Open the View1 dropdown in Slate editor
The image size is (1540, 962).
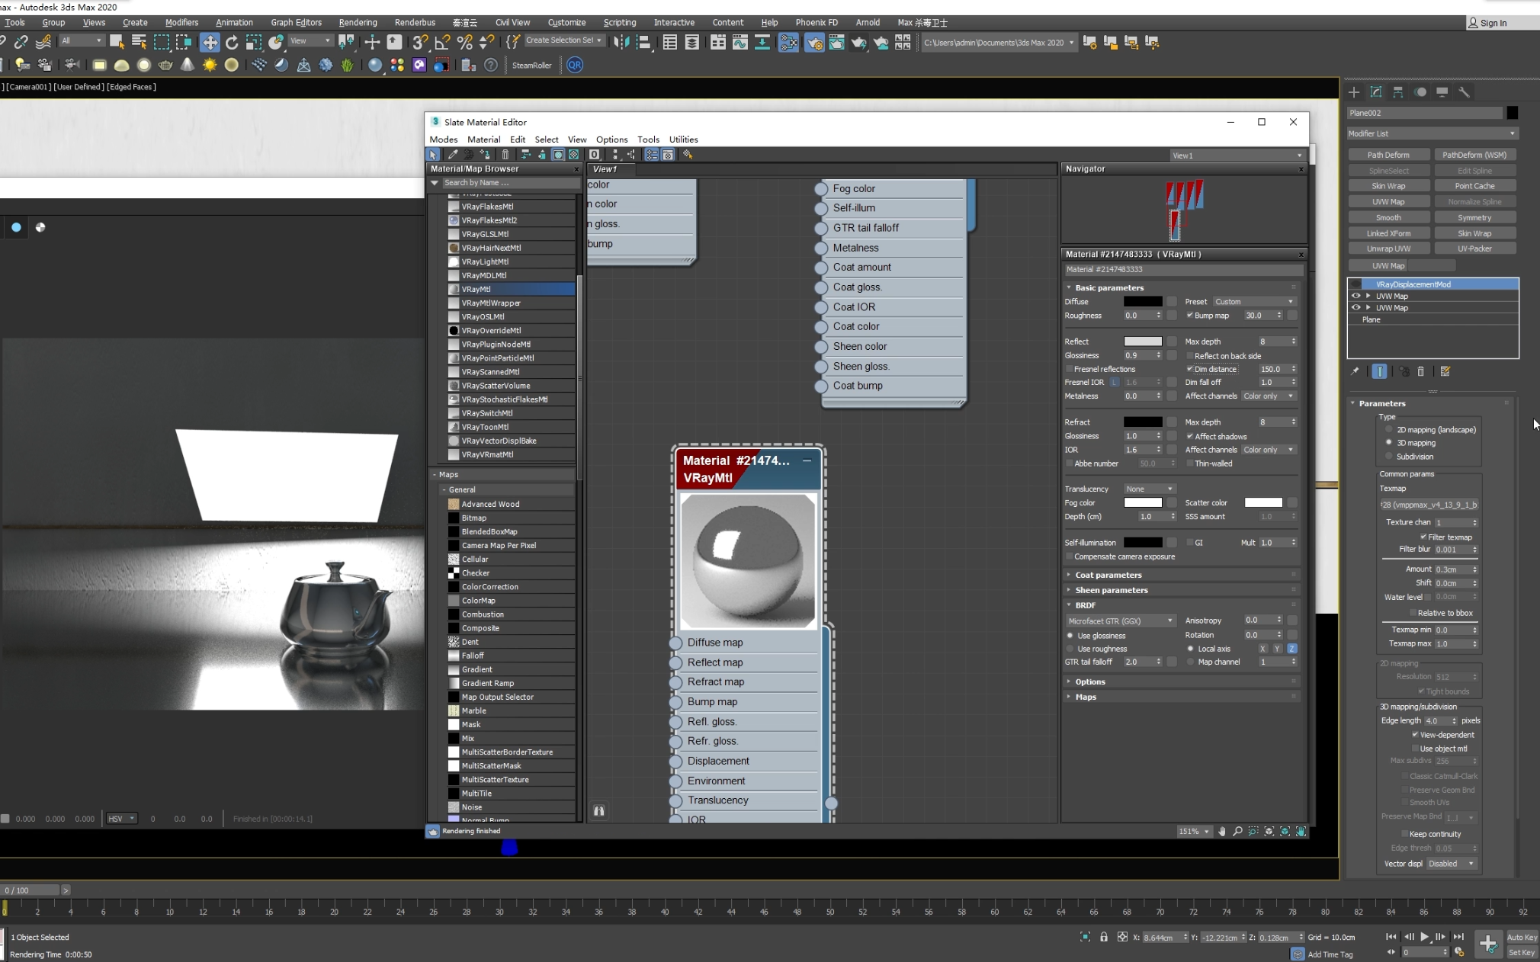pyautogui.click(x=1237, y=156)
